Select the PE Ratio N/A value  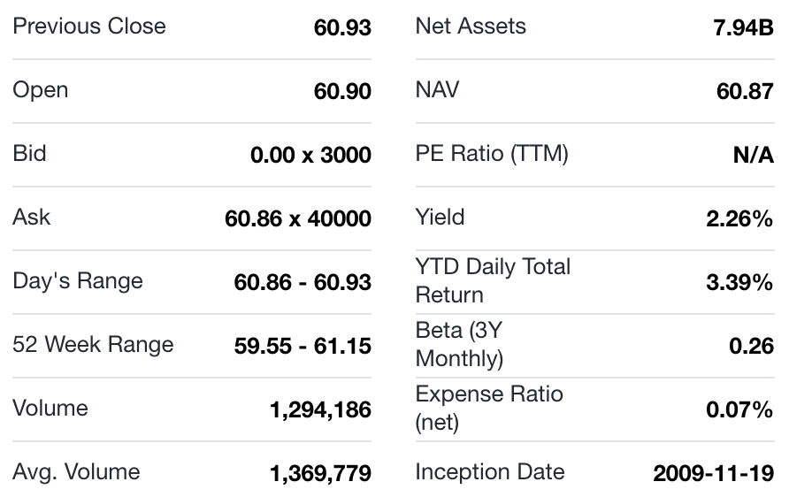point(753,156)
